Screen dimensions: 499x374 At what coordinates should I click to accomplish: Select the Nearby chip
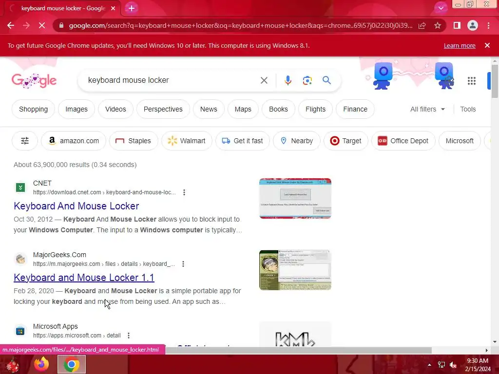point(297,141)
